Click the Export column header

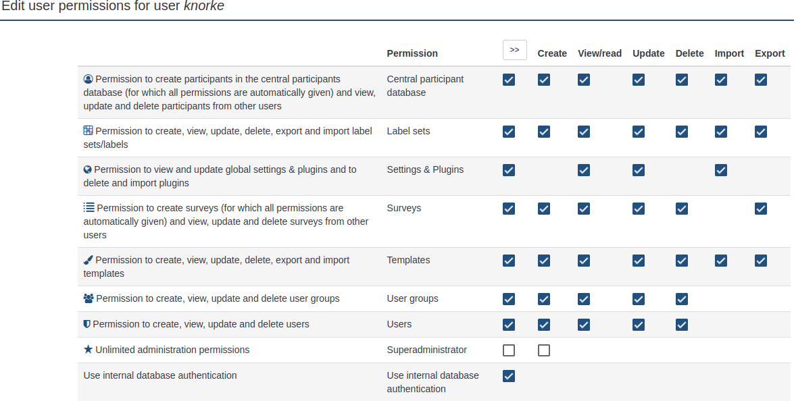[x=770, y=53]
